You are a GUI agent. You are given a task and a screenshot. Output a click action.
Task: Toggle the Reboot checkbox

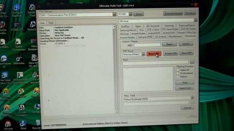(177, 77)
